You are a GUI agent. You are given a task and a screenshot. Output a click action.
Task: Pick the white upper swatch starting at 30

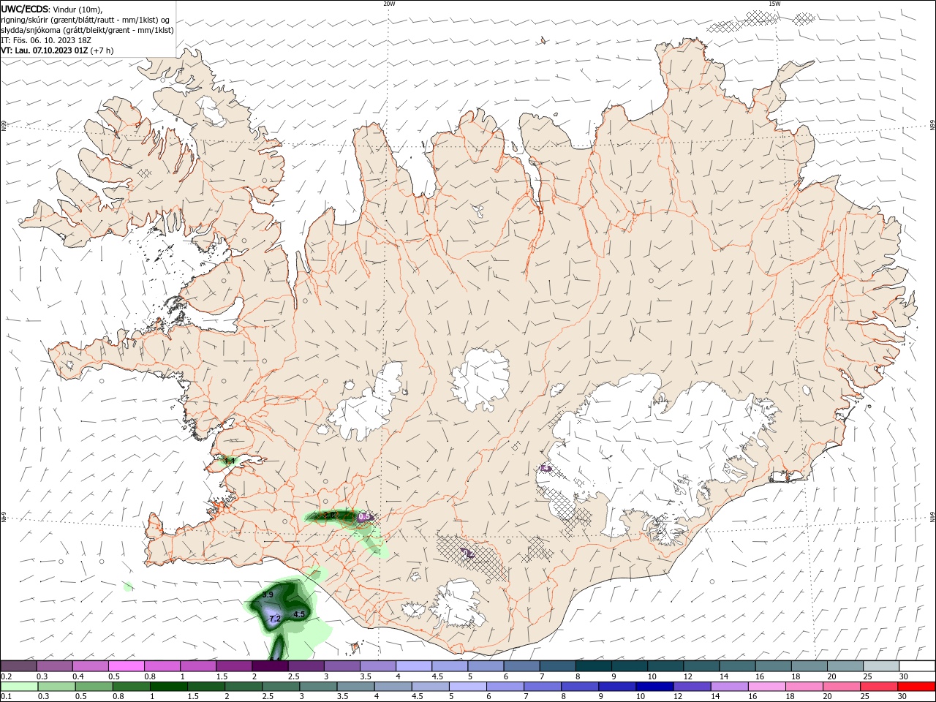pos(917,665)
